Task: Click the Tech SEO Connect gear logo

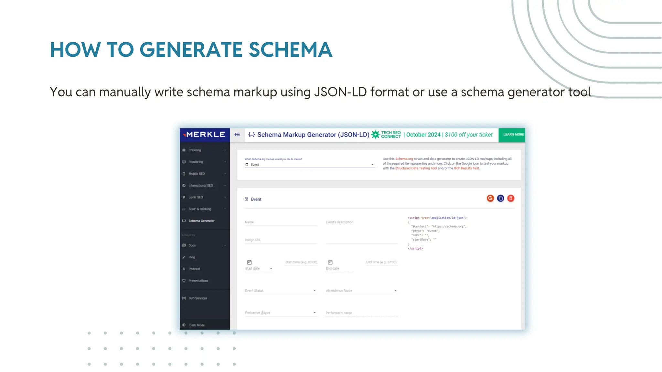Action: pyautogui.click(x=375, y=135)
